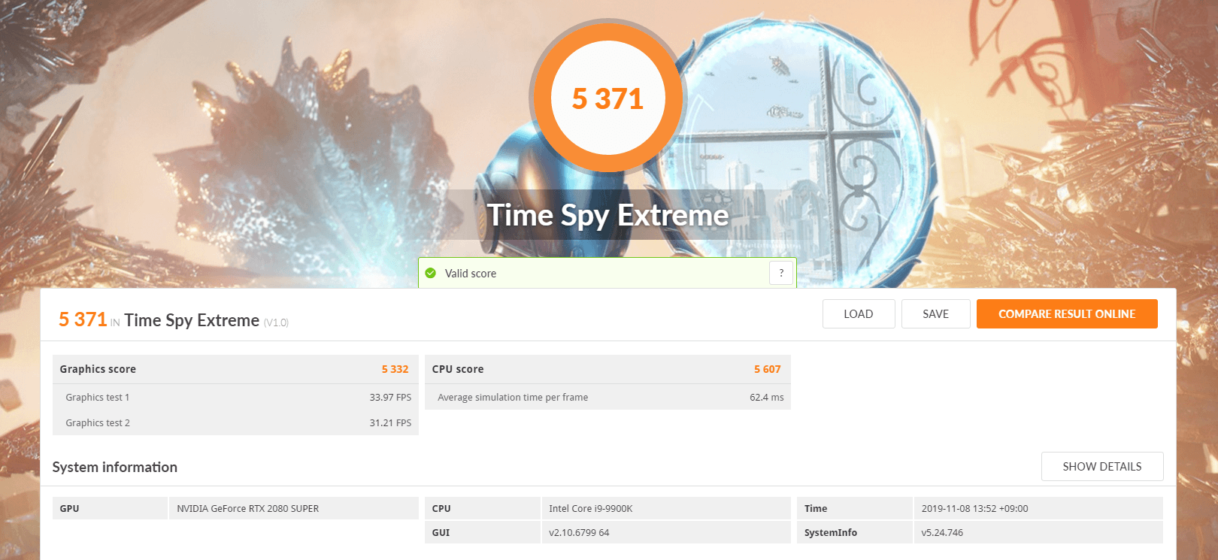Click the orange 5 371 score circle
The height and width of the screenshot is (560, 1218).
coord(607,98)
